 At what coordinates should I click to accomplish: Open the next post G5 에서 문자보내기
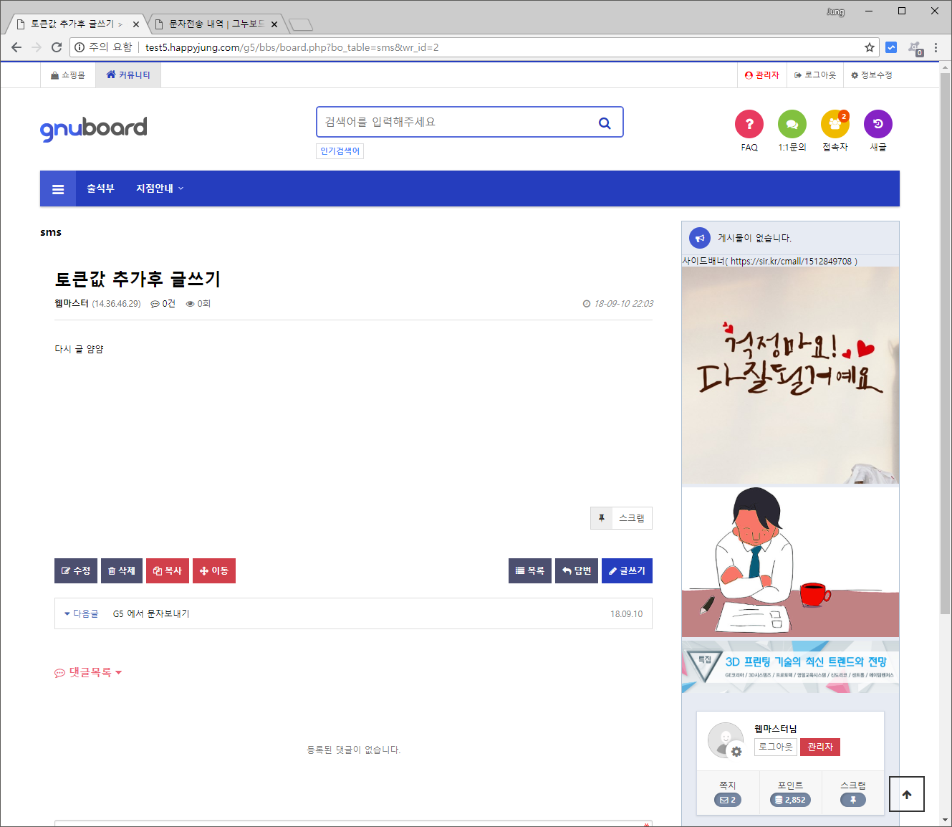150,613
